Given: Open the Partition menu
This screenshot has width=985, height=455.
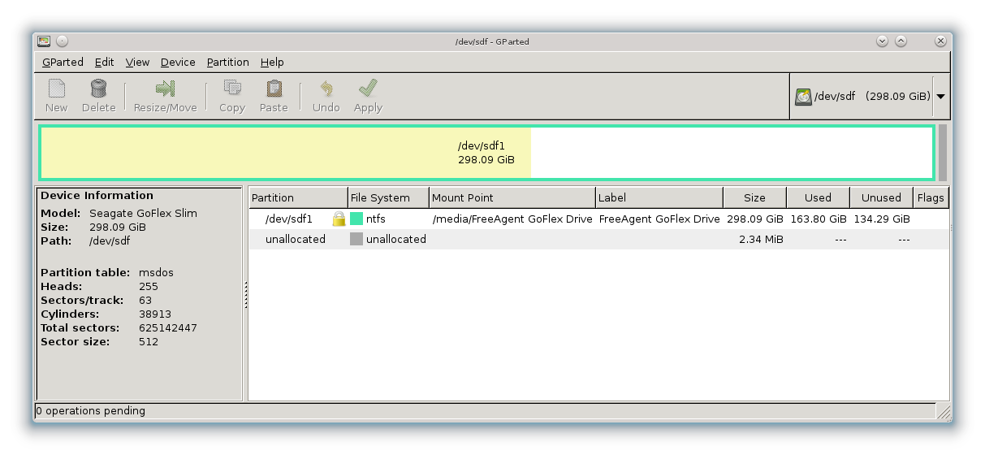Looking at the screenshot, I should [227, 63].
